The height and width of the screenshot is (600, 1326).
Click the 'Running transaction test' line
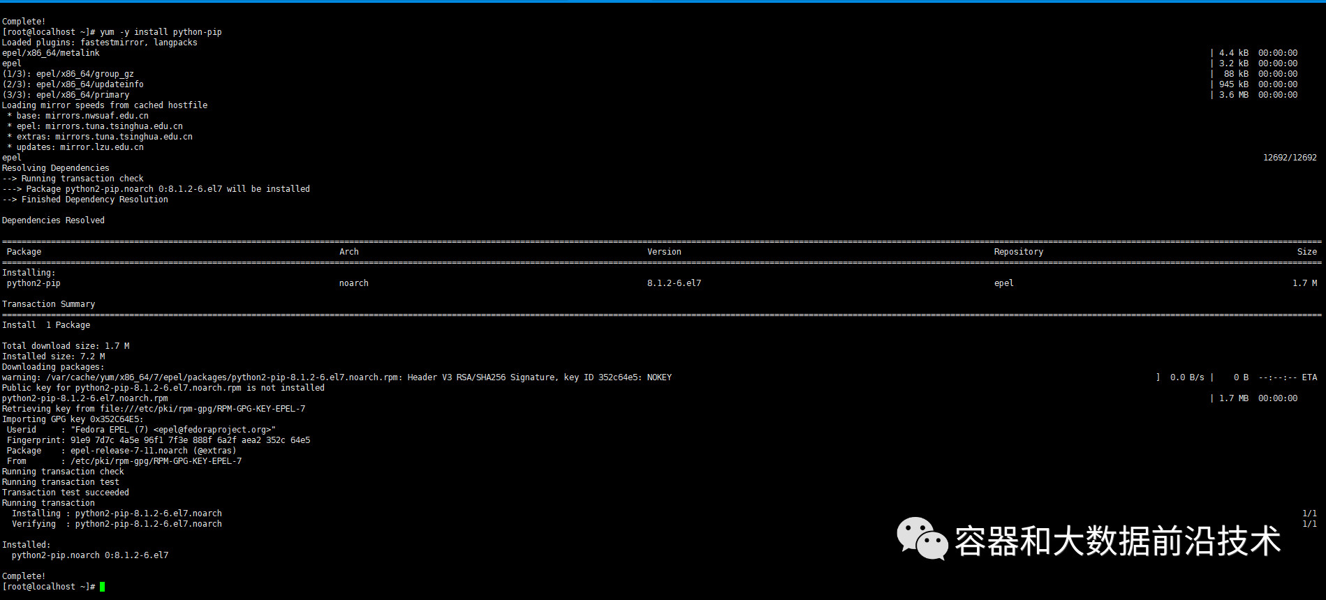coord(61,482)
